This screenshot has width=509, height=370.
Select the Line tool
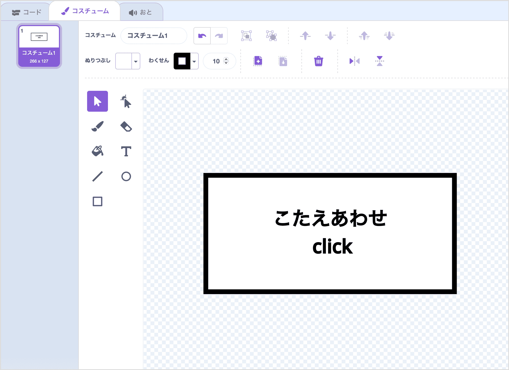tap(97, 176)
